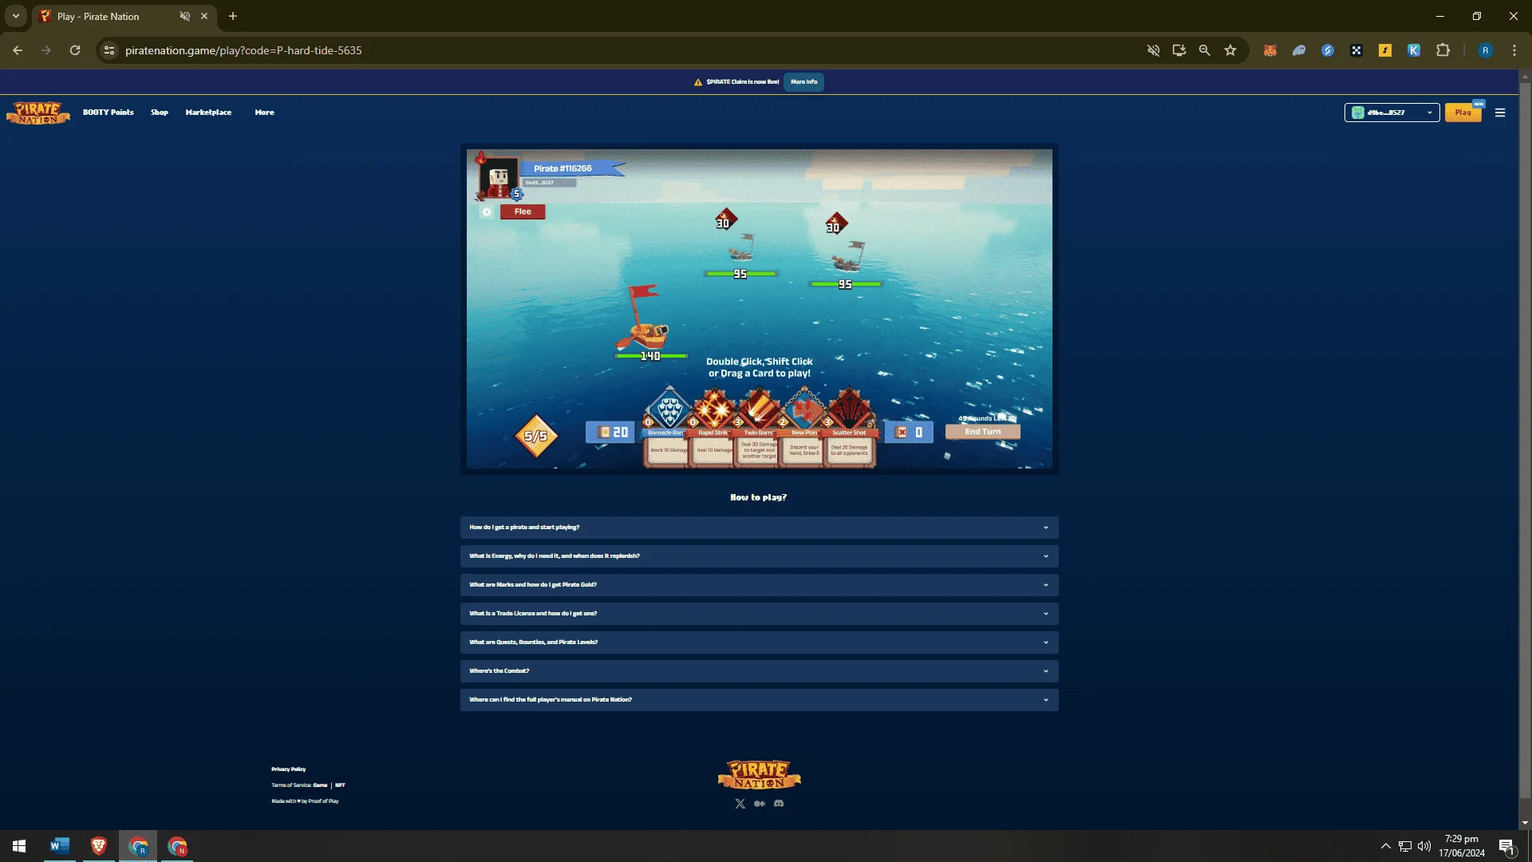Open the Privacy Policy link
The image size is (1532, 862).
coord(289,769)
